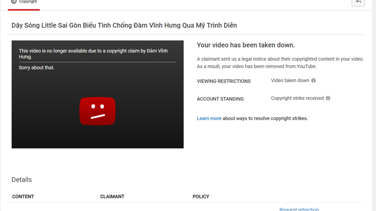This screenshot has height=211, width=376.
Task: Click the removed video player placeholder
Action: (98, 94)
